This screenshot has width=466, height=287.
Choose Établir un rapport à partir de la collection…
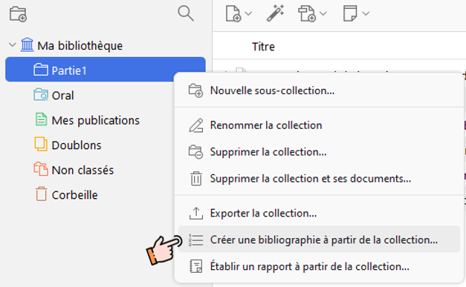[319, 266]
